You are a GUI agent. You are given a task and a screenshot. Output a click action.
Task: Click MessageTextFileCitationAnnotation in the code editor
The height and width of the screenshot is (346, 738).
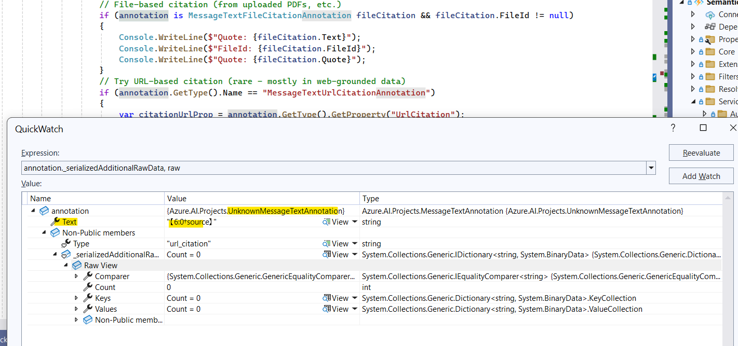click(270, 15)
